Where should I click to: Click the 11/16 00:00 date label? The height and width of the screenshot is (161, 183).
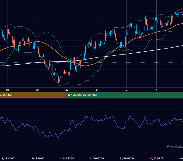tap(97, 158)
